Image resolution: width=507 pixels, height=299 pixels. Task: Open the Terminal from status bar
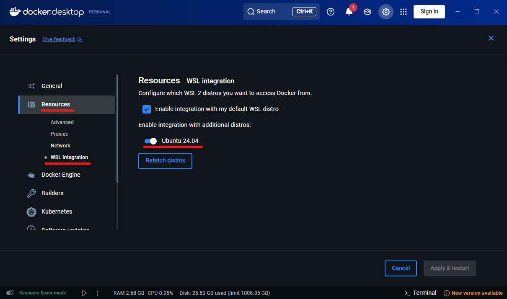click(x=421, y=293)
